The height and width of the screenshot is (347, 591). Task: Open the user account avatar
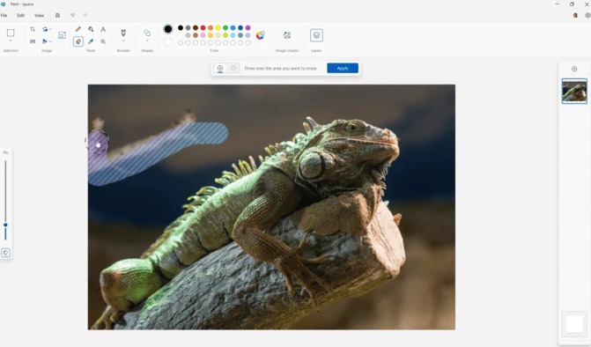coord(575,16)
